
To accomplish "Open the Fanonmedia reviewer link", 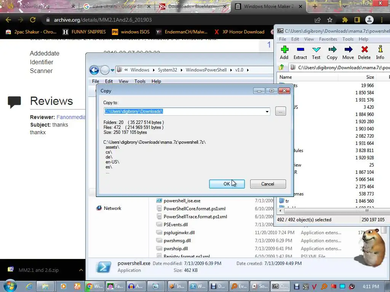I will pyautogui.click(x=71, y=117).
